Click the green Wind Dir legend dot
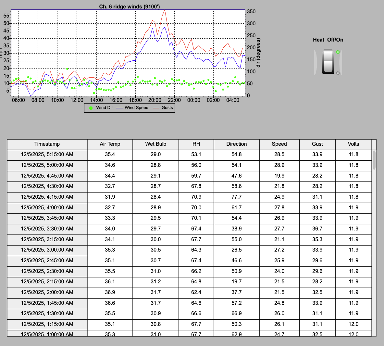The height and width of the screenshot is (346, 384). [x=91, y=108]
